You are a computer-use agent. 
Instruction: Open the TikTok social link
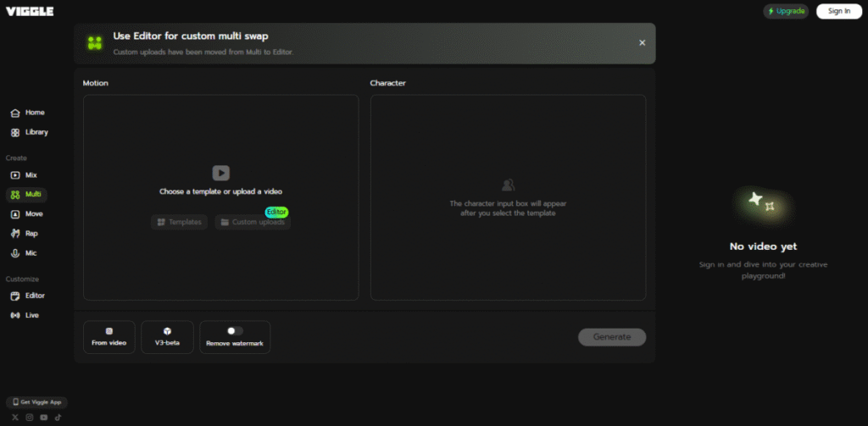click(58, 418)
